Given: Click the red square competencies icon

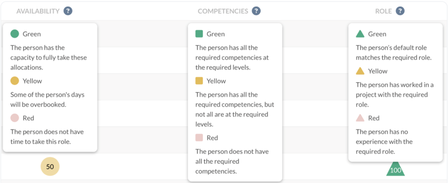Looking at the screenshot, I should [x=199, y=138].
